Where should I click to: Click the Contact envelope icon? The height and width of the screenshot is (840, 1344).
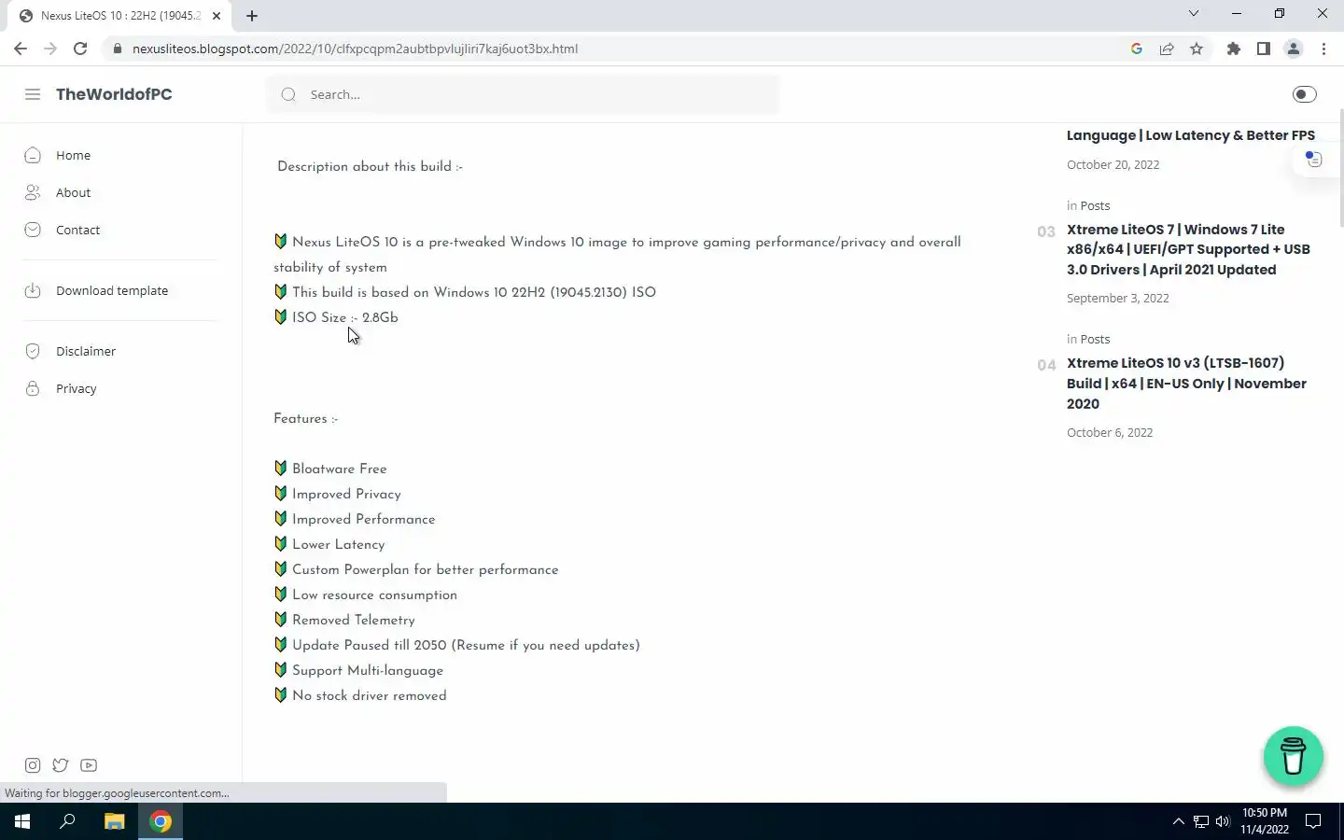(x=33, y=230)
